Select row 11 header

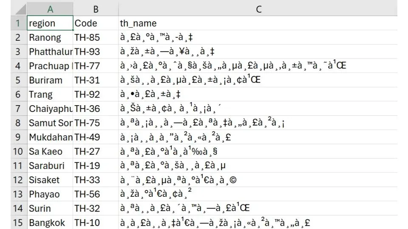coord(19,166)
